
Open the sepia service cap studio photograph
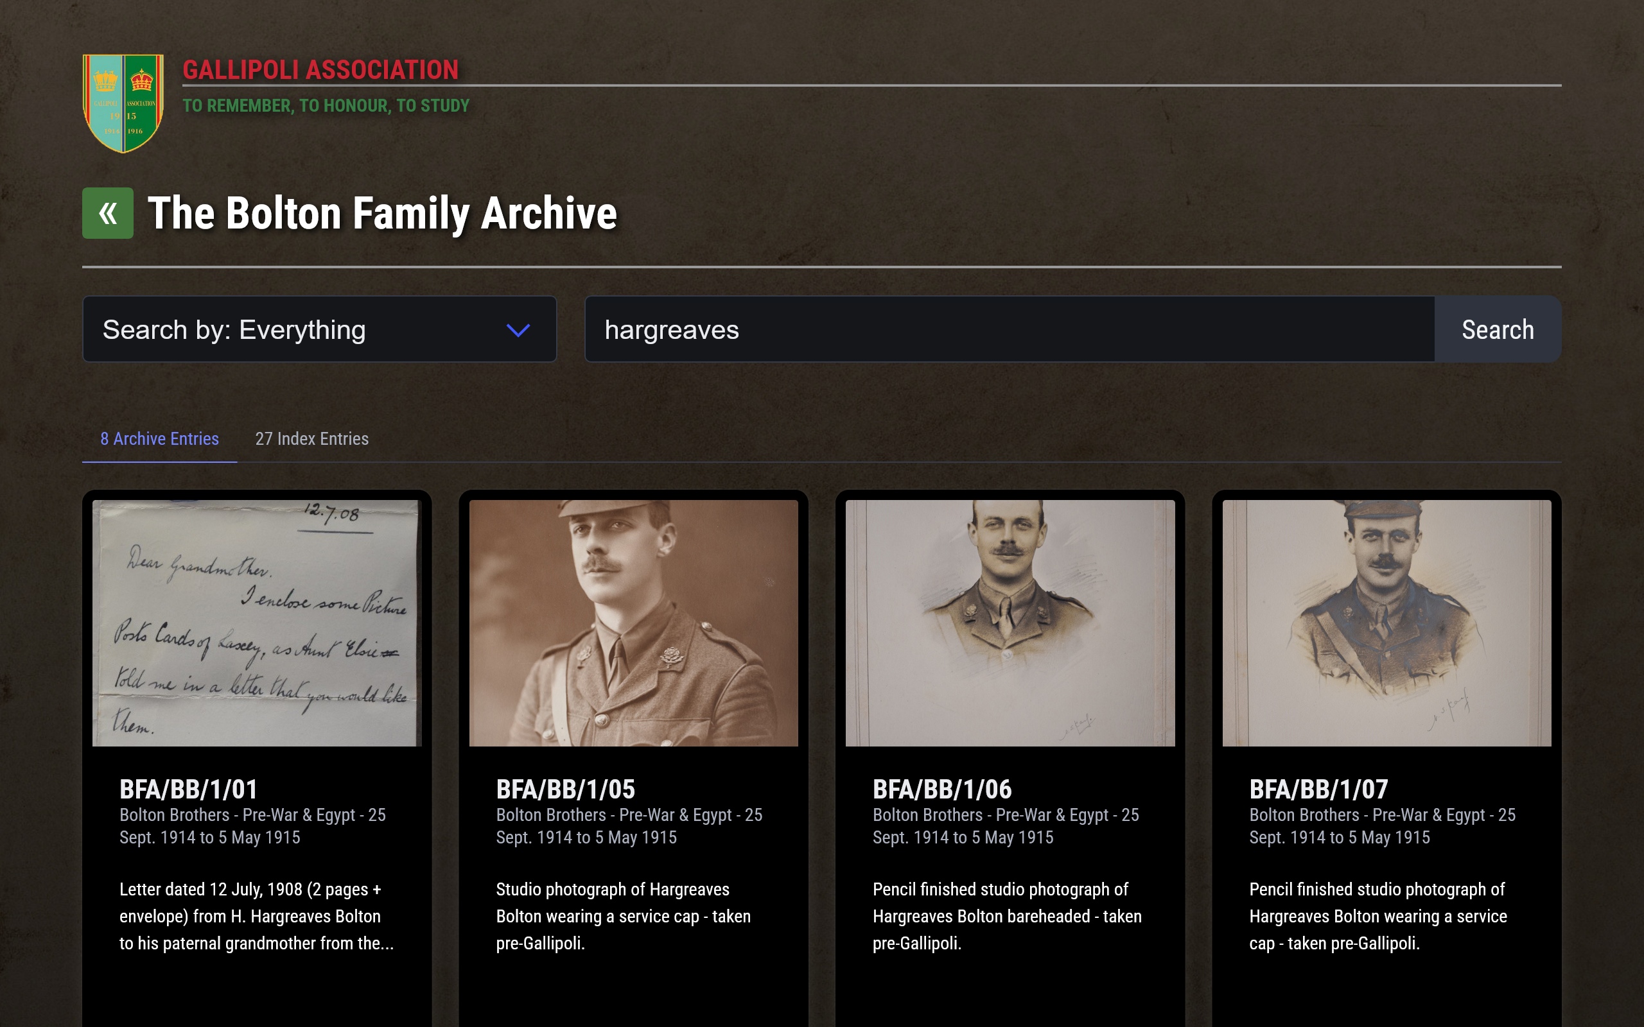[x=633, y=623]
